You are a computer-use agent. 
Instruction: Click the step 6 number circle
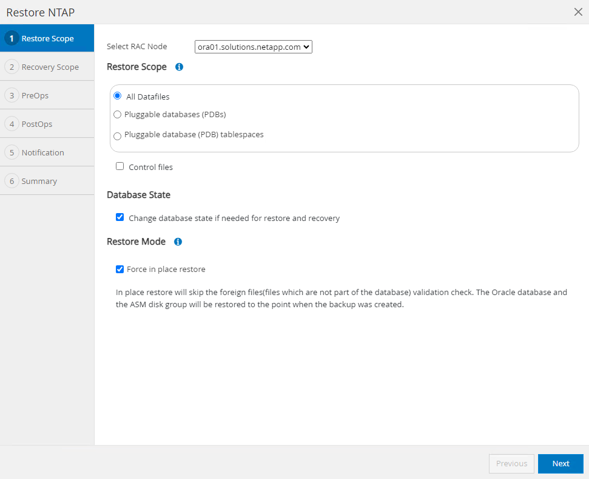11,181
